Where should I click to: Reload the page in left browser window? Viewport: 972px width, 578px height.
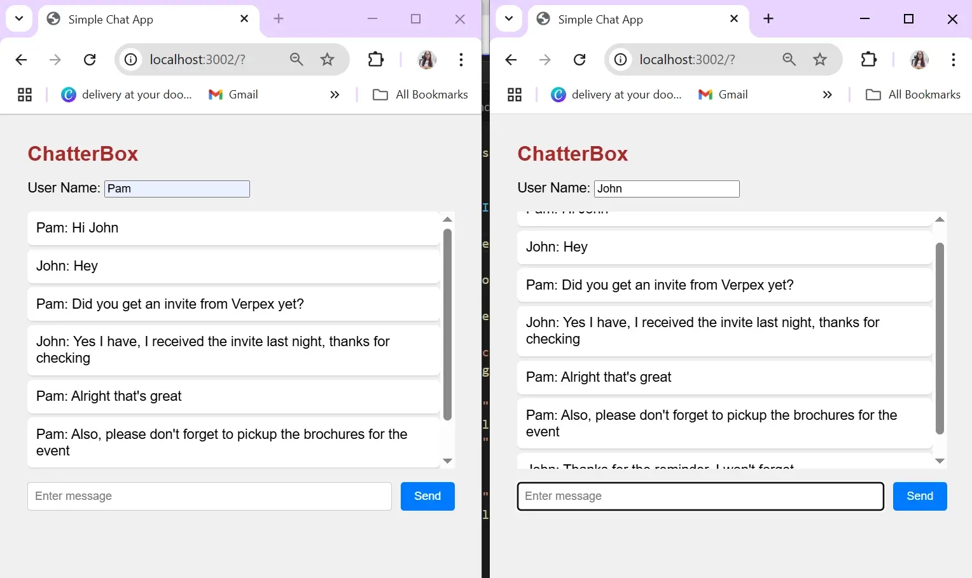tap(90, 60)
